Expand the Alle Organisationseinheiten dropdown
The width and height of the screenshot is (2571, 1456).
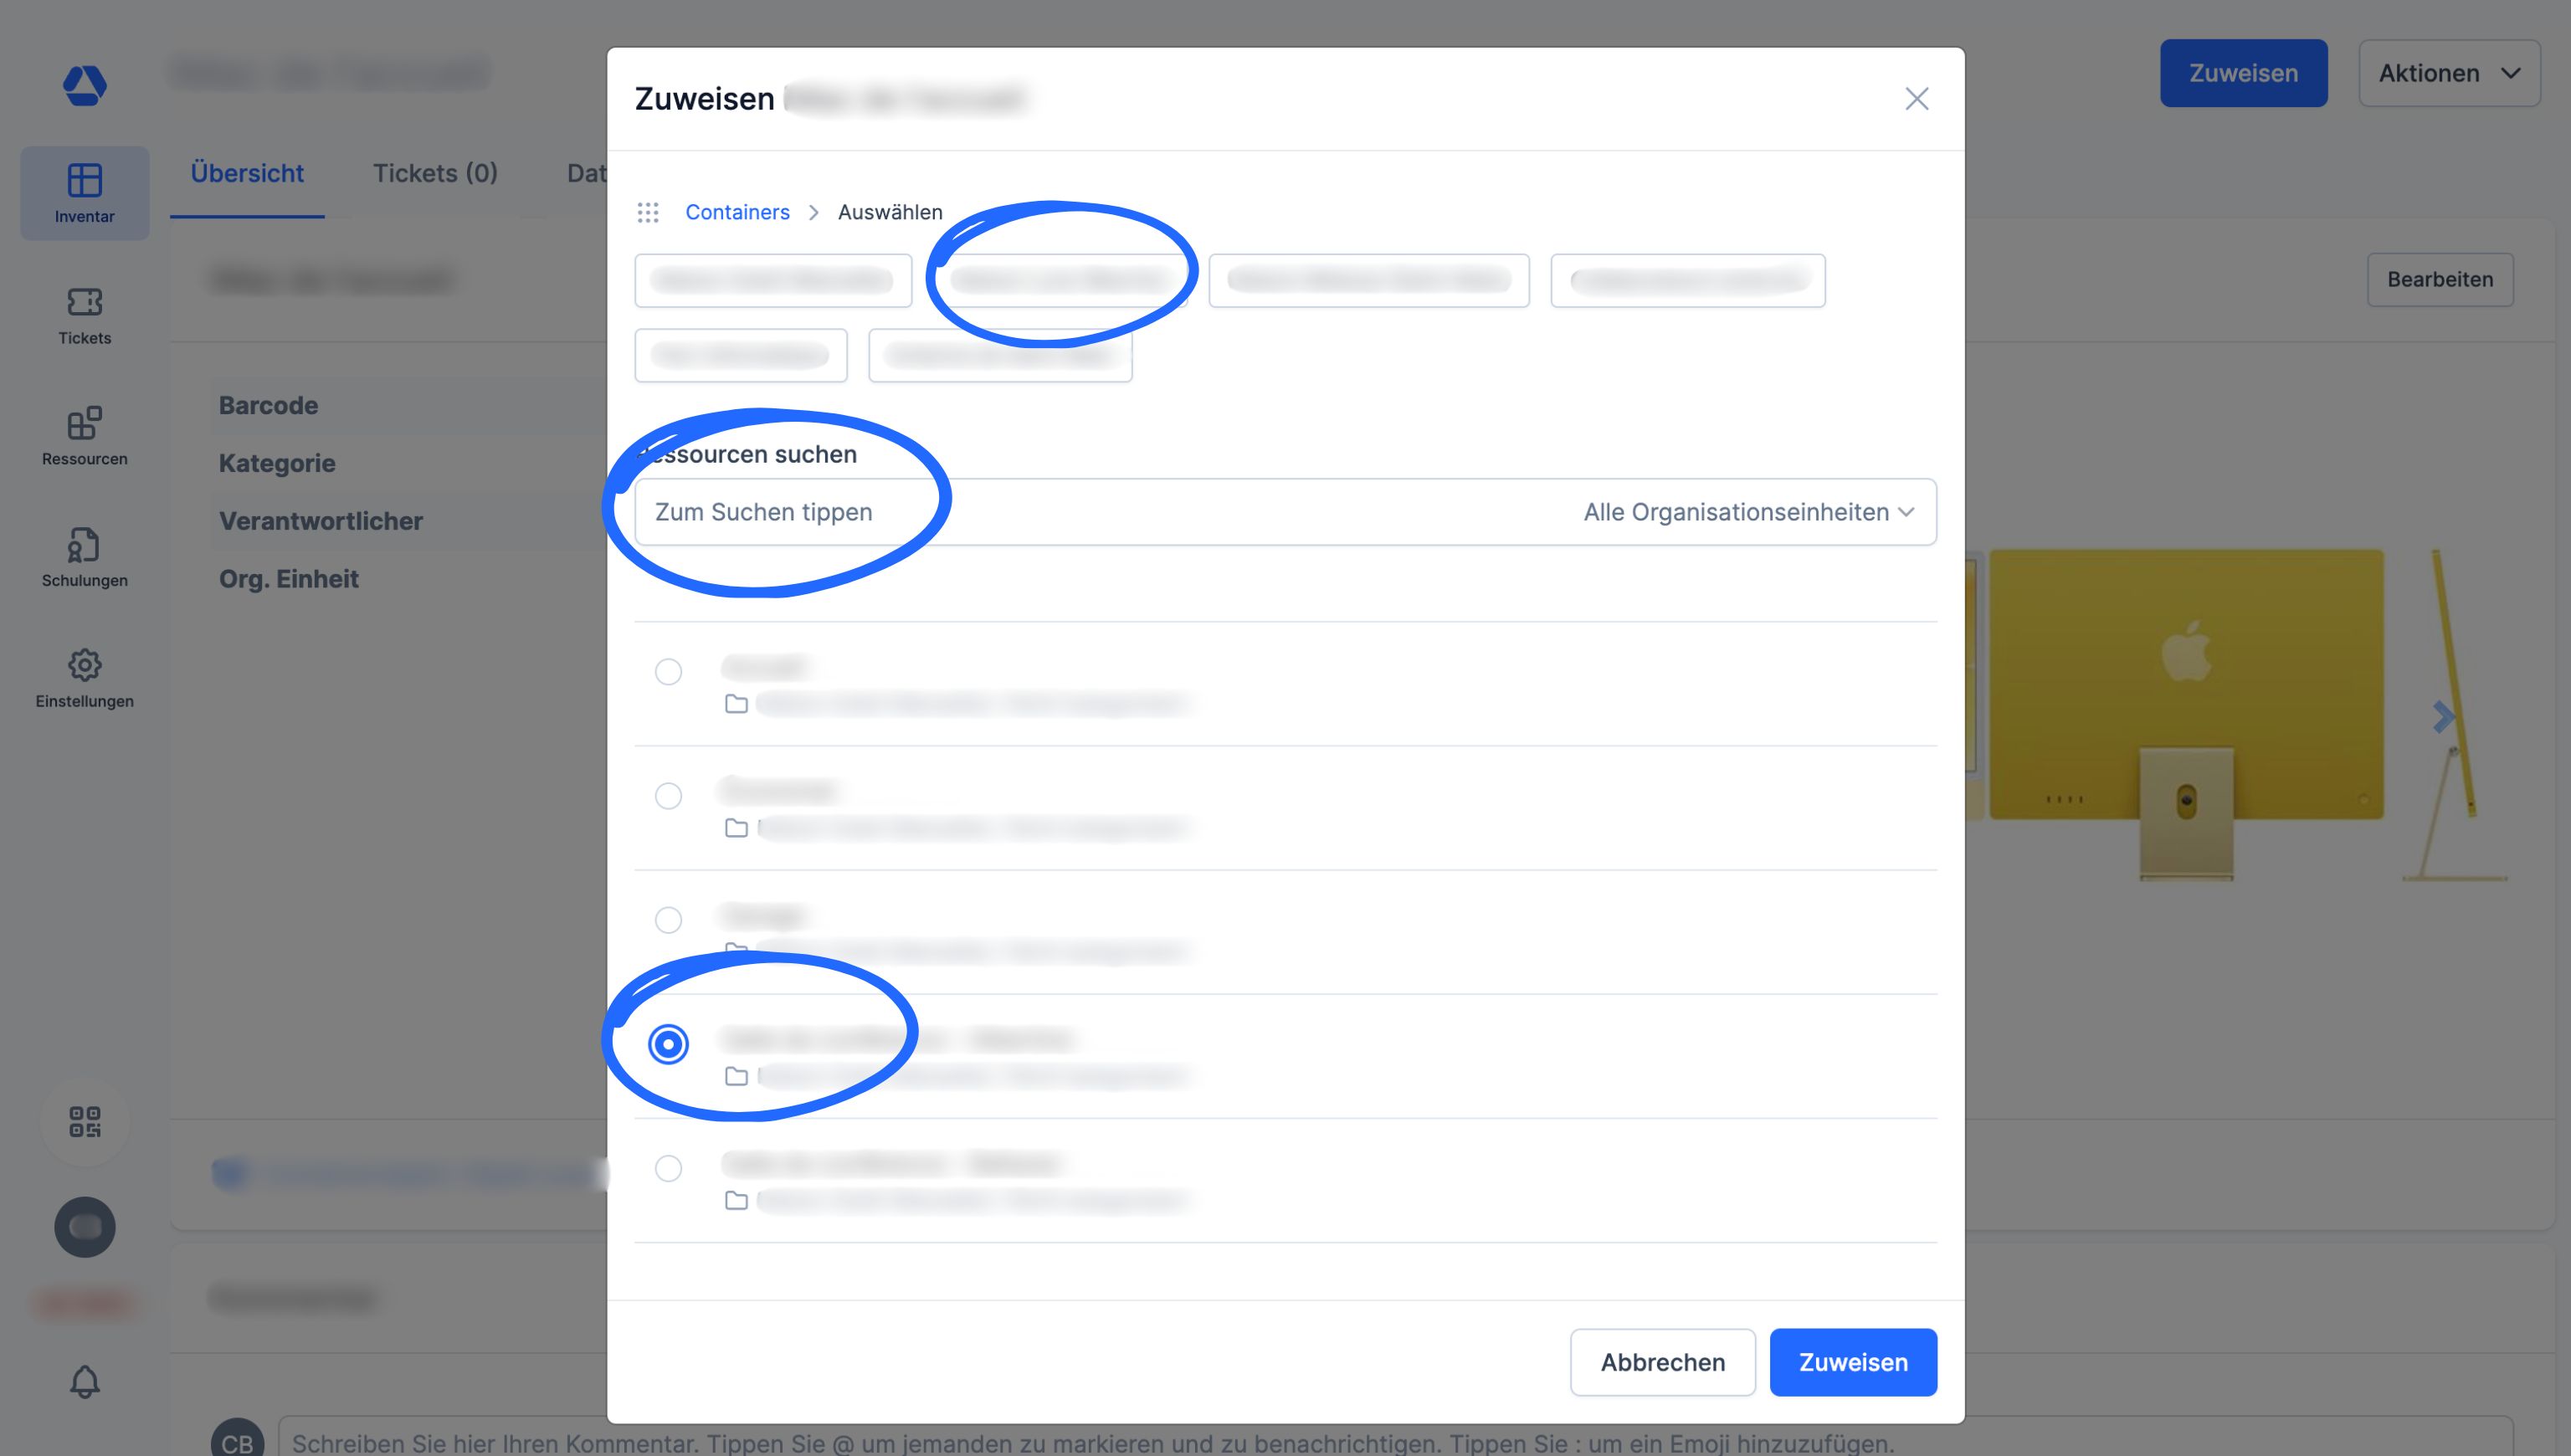1749,512
